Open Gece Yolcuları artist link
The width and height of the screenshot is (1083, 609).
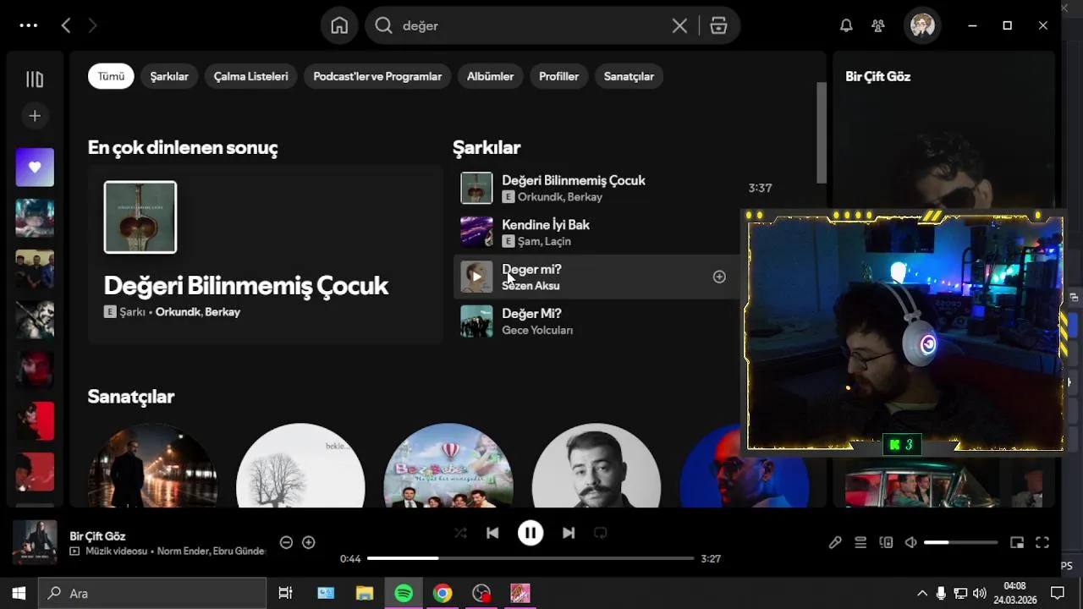pos(537,330)
